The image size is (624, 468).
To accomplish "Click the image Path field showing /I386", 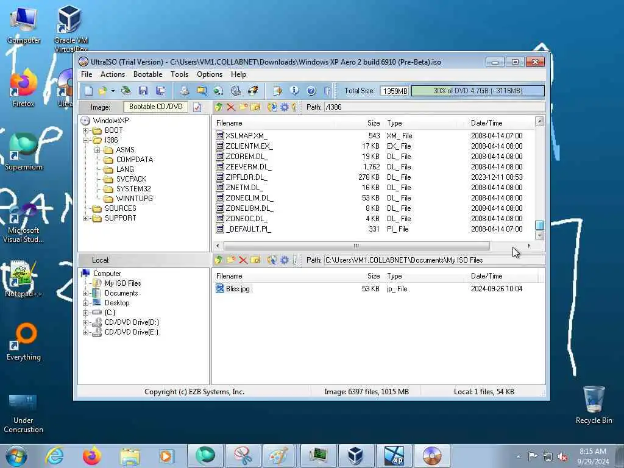I will 434,107.
